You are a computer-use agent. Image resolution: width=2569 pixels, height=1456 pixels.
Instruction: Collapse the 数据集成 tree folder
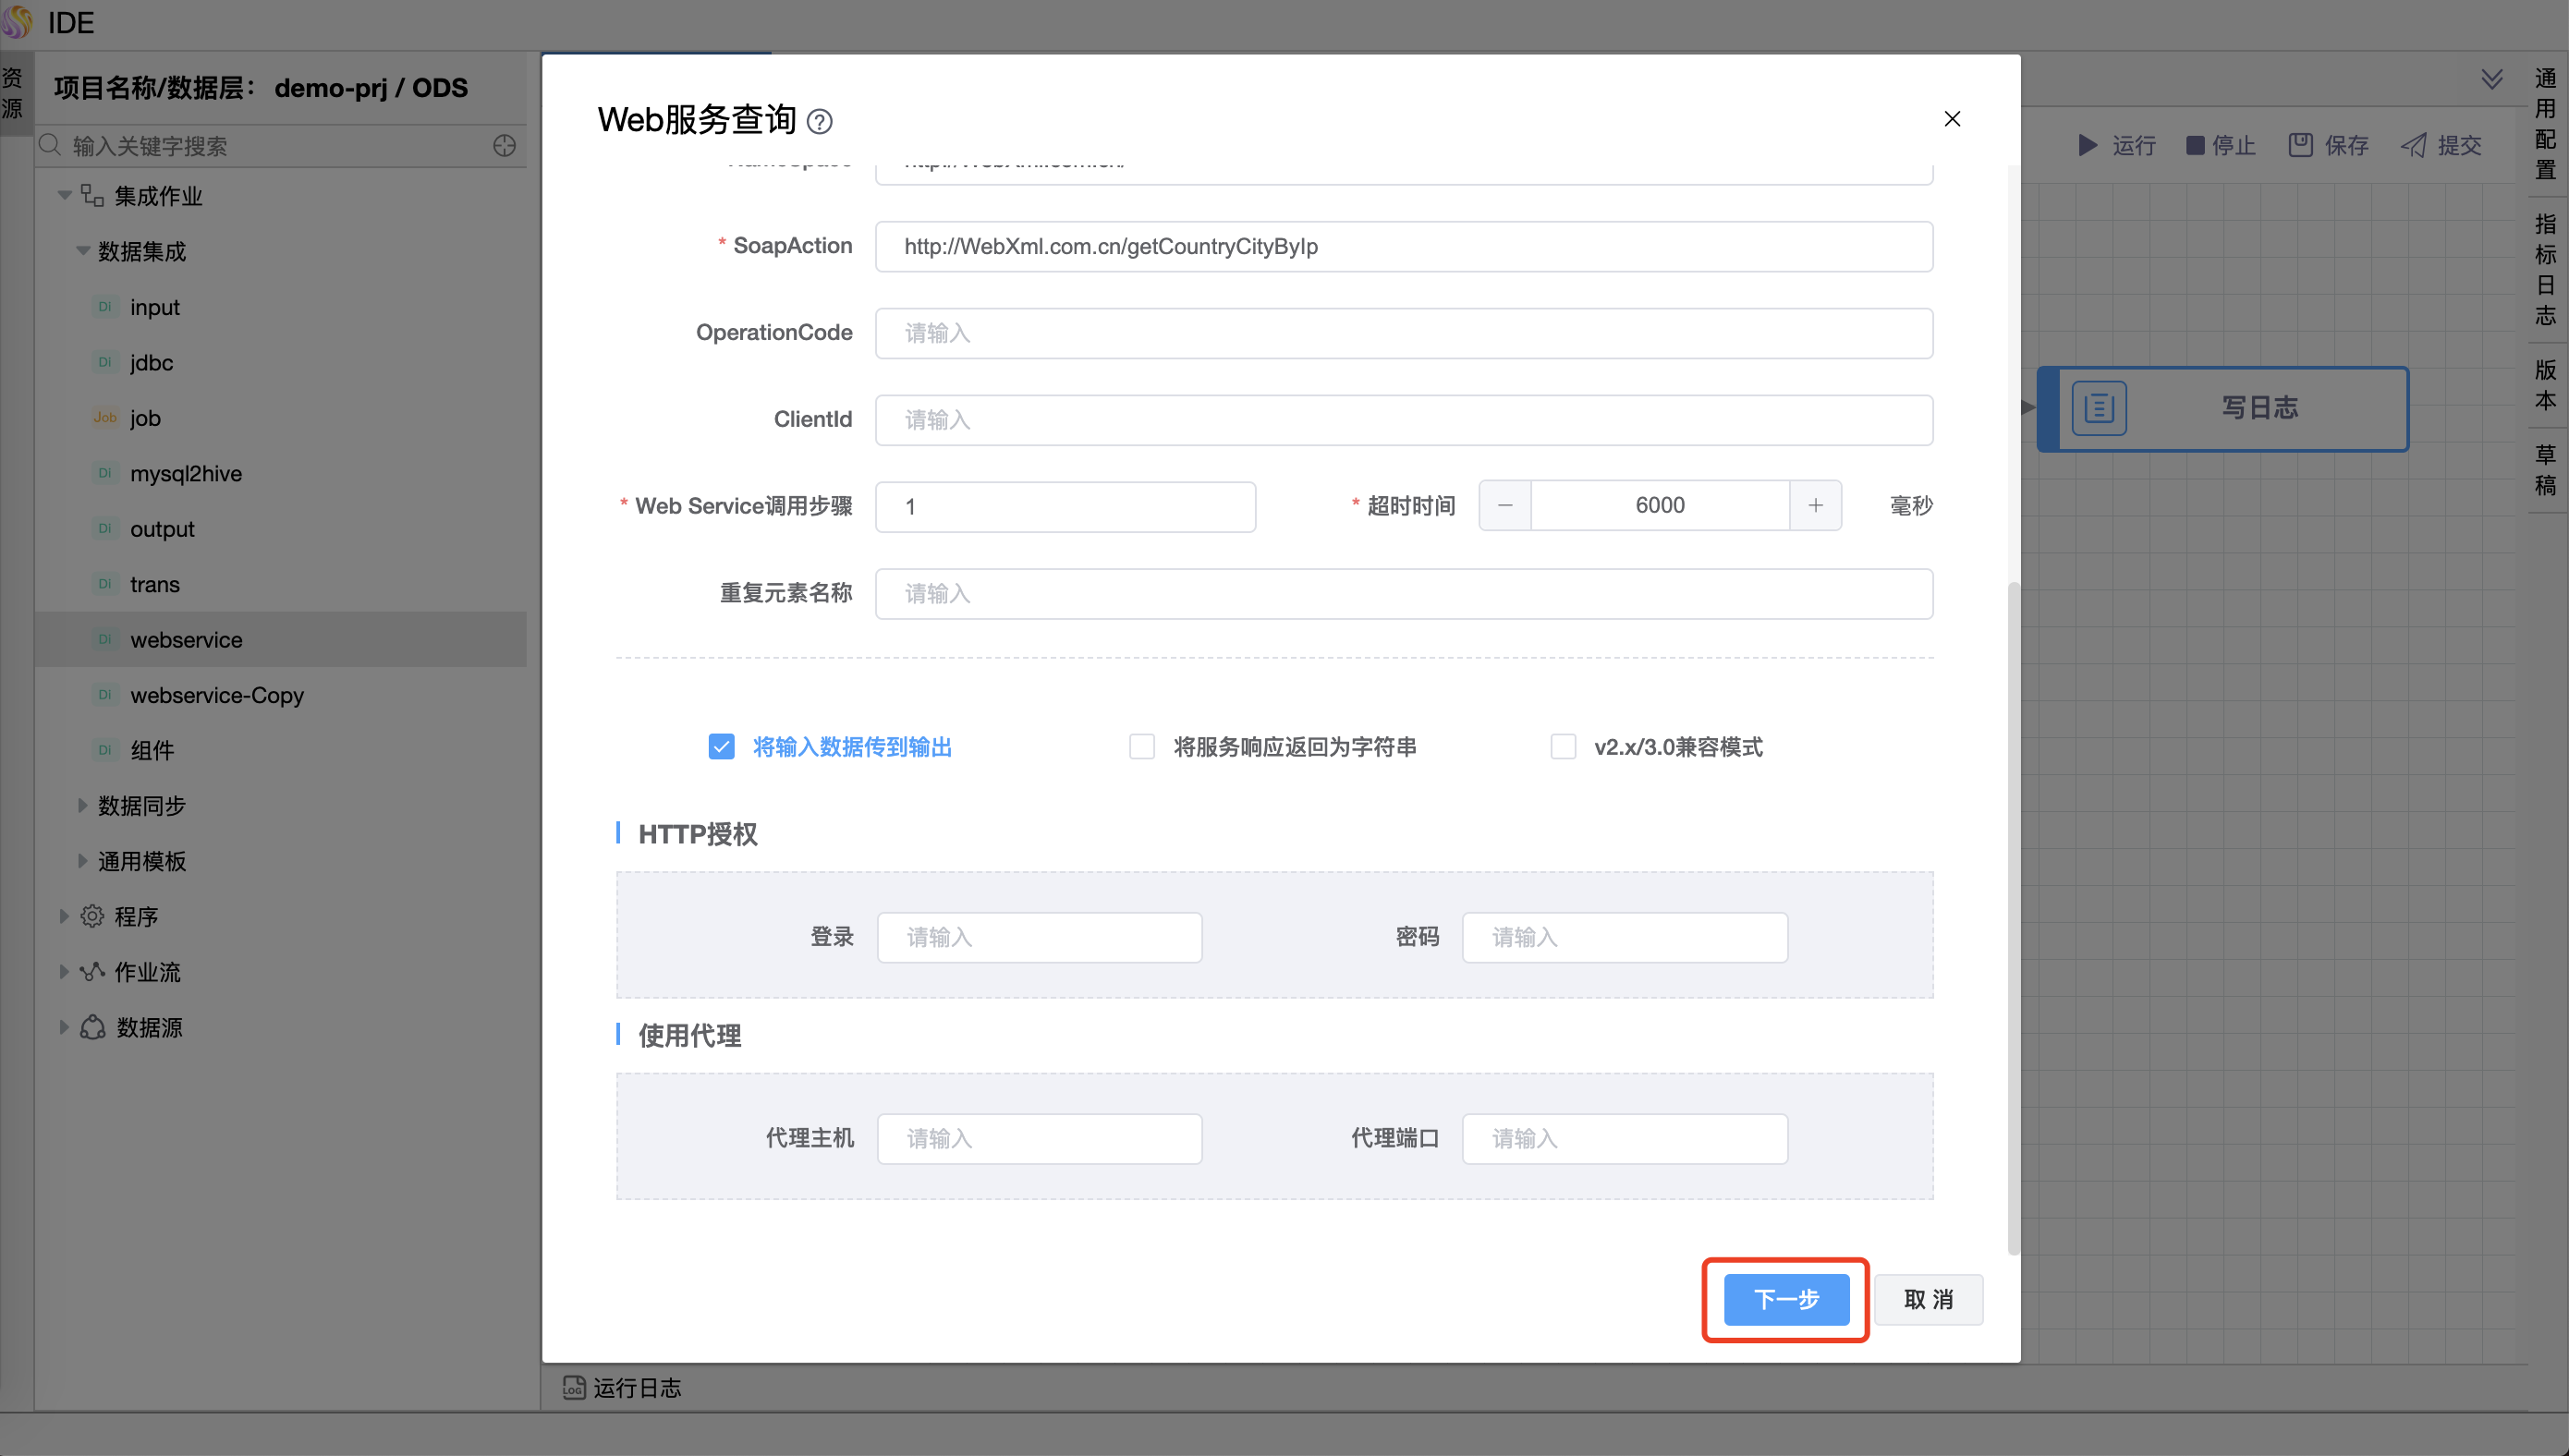83,251
